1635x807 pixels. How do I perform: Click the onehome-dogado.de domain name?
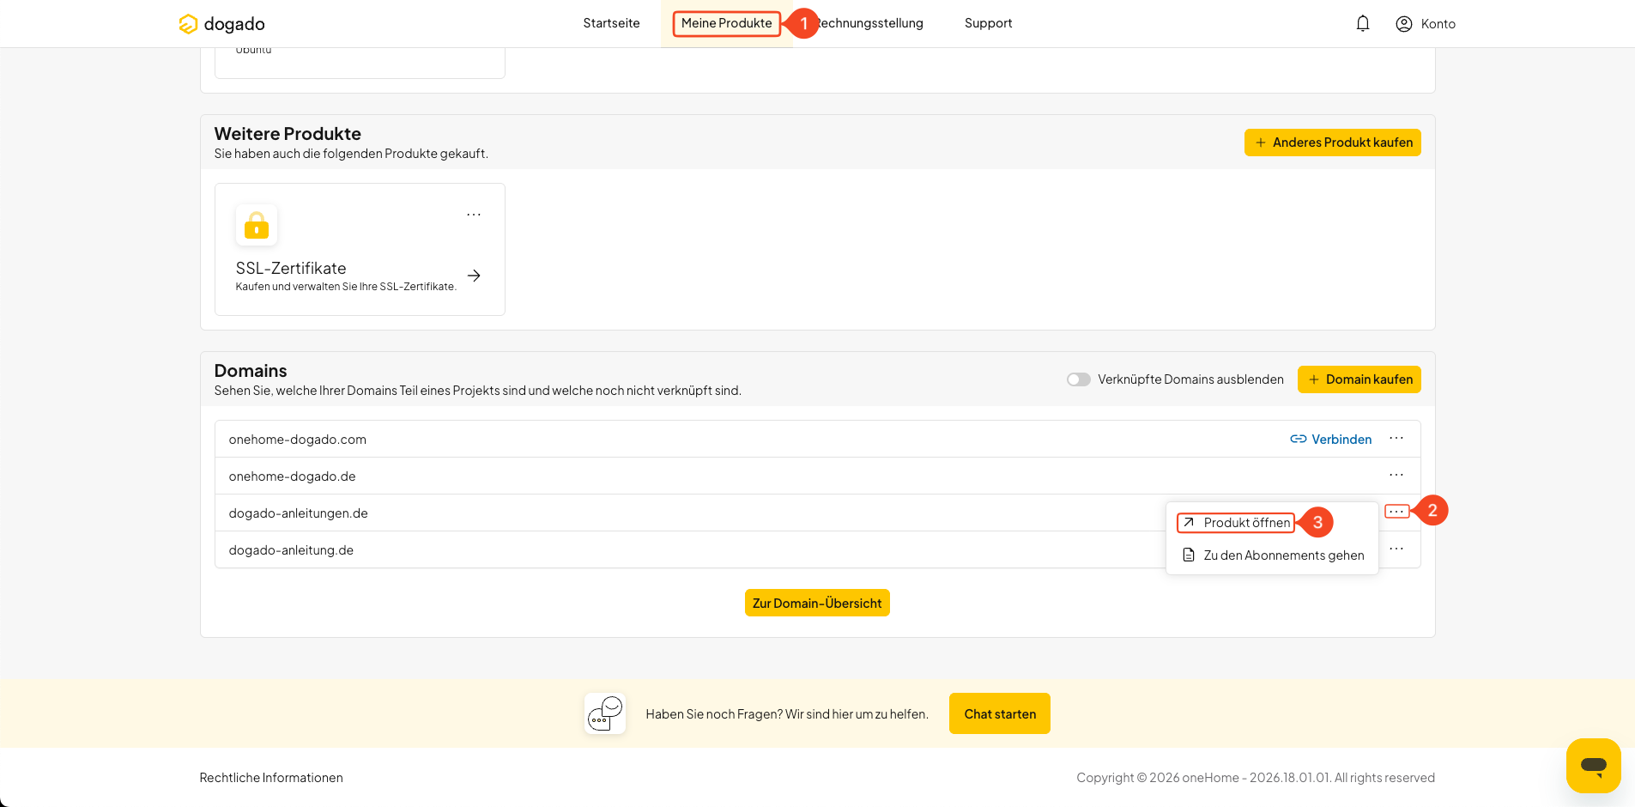293,476
